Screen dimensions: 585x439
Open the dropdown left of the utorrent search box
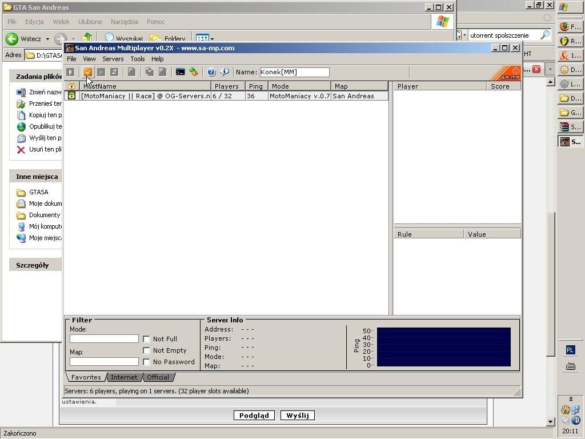pos(464,35)
